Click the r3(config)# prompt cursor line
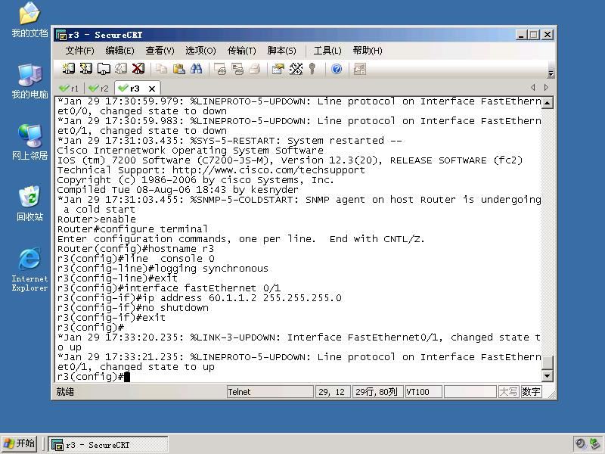Viewport: 605px width, 454px height. click(94, 377)
